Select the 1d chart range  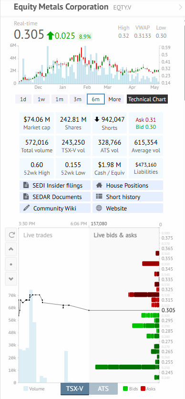pyautogui.click(x=23, y=99)
